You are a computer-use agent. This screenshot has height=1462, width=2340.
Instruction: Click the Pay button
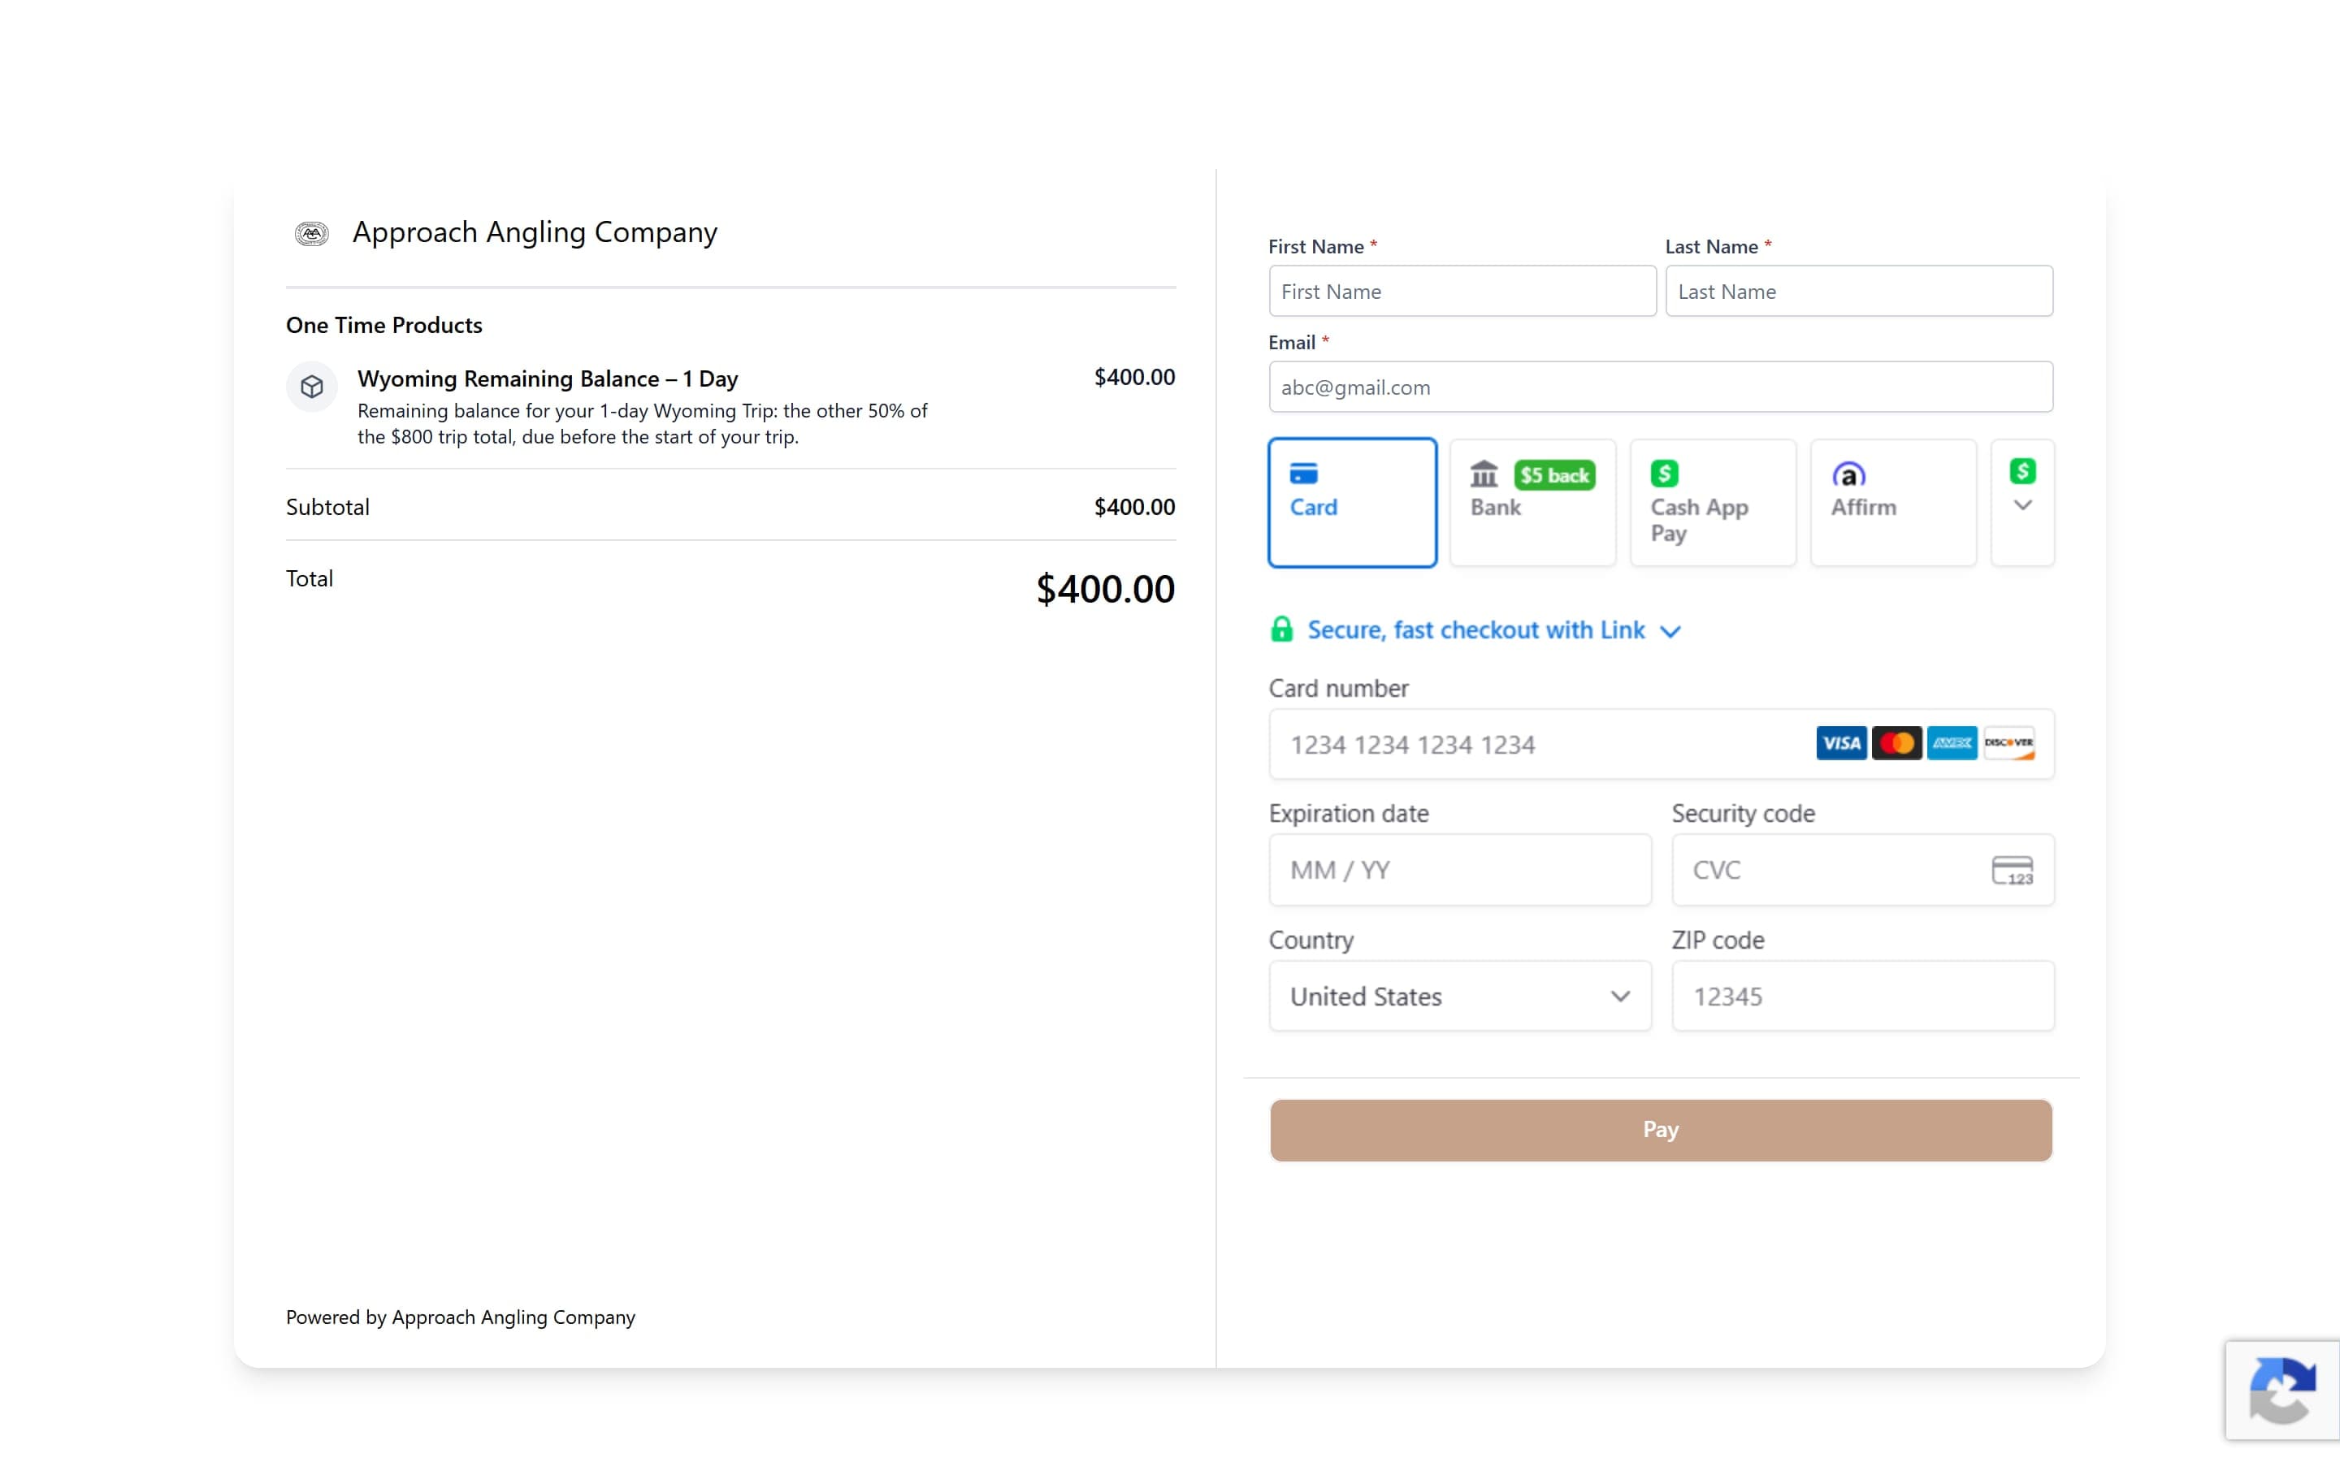coord(1660,1129)
